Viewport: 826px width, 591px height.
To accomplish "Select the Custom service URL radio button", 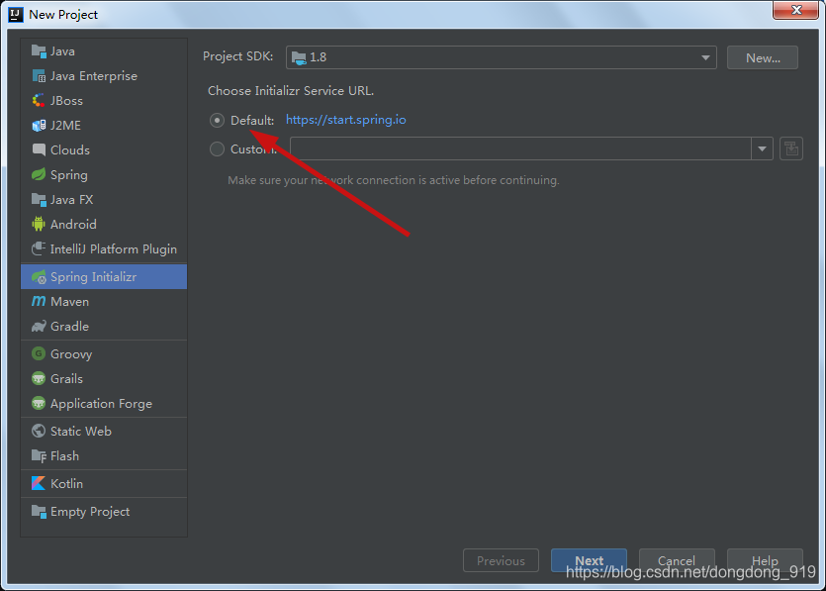I will pyautogui.click(x=217, y=149).
